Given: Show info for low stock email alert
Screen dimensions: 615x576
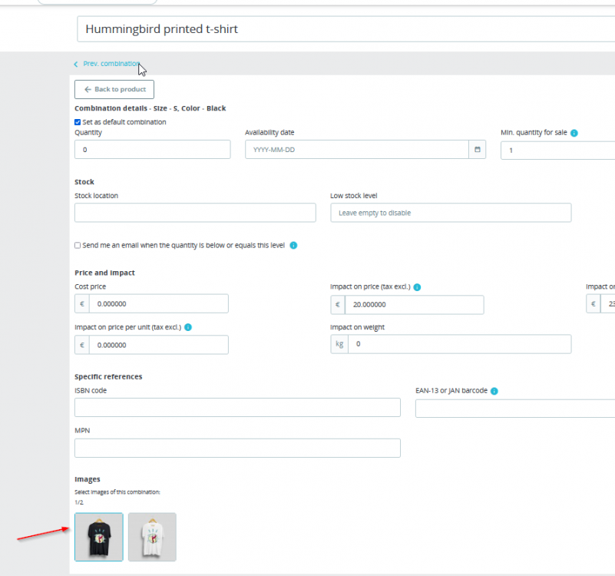Looking at the screenshot, I should pos(293,245).
